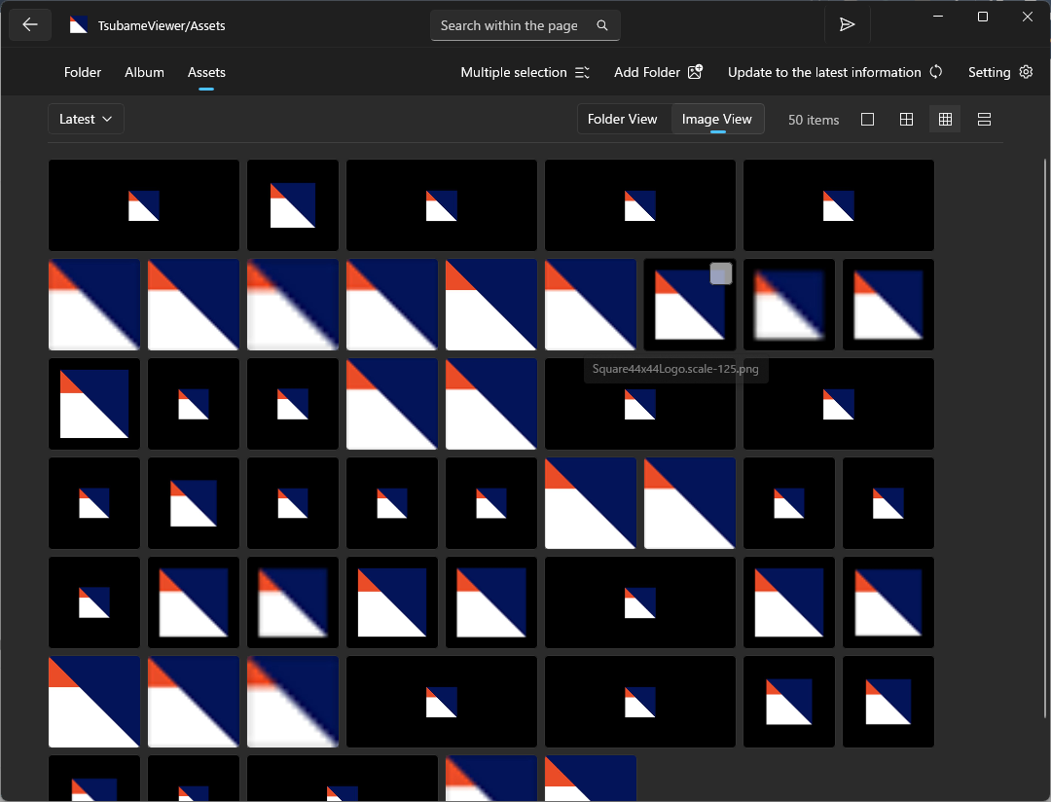Click the TsubameViewer/Assets title text

pos(162,26)
